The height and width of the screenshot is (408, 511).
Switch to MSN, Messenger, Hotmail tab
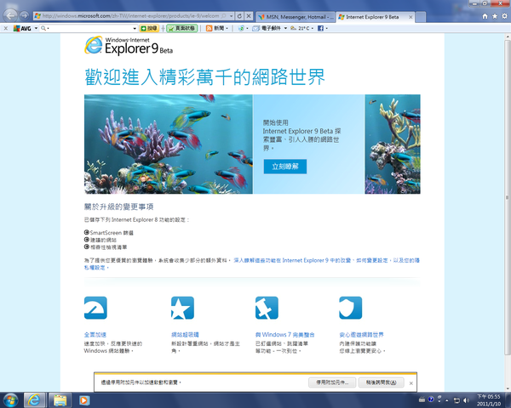click(x=296, y=17)
